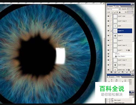Click the create new set folder icon
The height and width of the screenshot is (105, 136).
119,72
